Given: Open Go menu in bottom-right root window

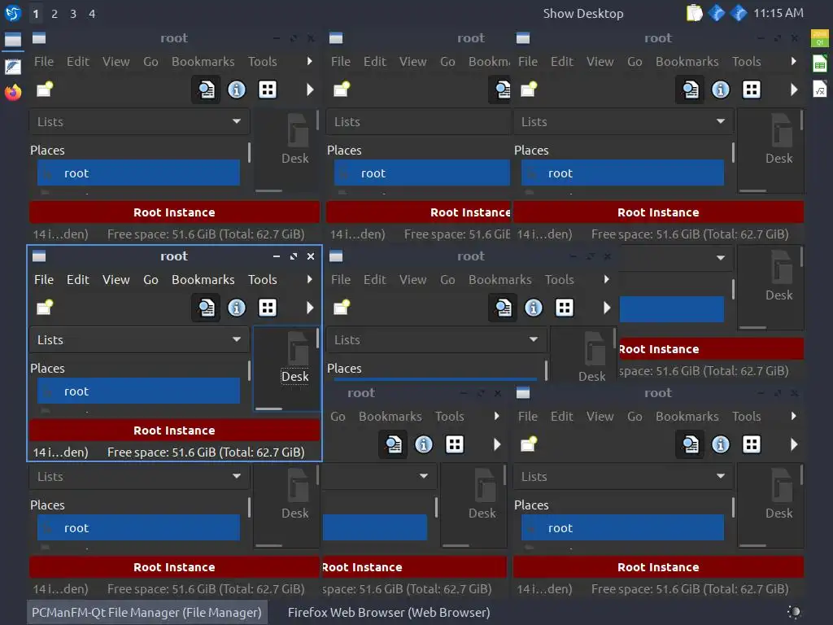Looking at the screenshot, I should 635,417.
